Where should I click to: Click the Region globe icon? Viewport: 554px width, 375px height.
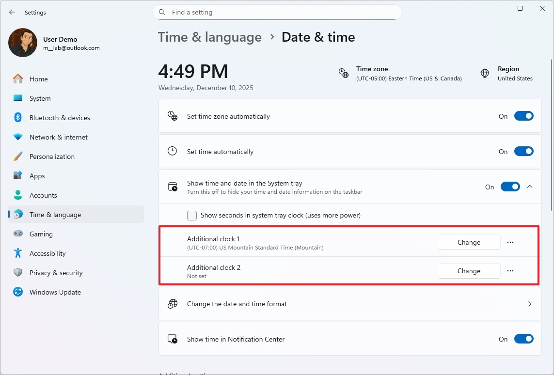485,73
